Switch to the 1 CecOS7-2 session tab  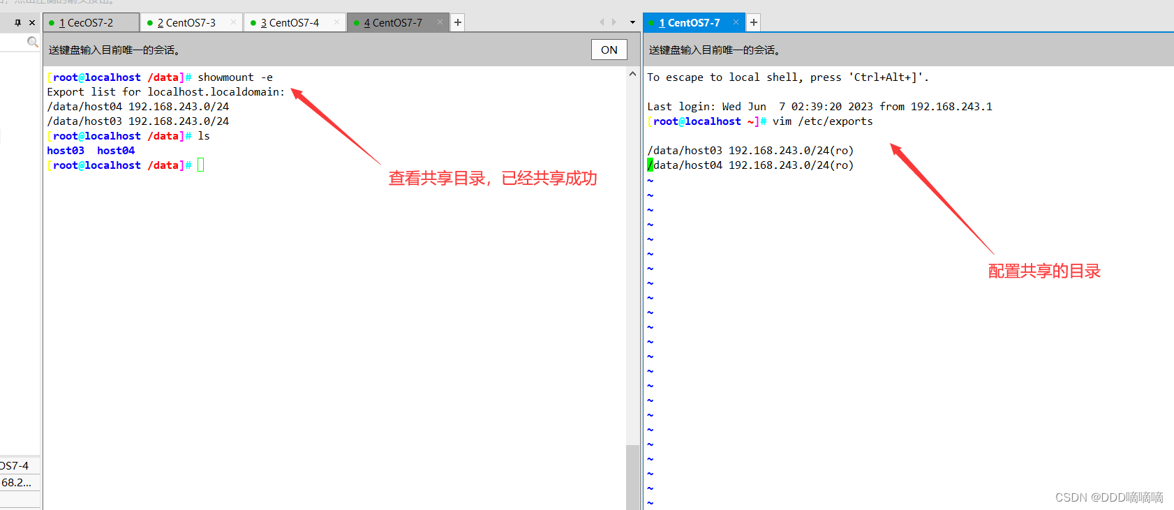click(91, 22)
